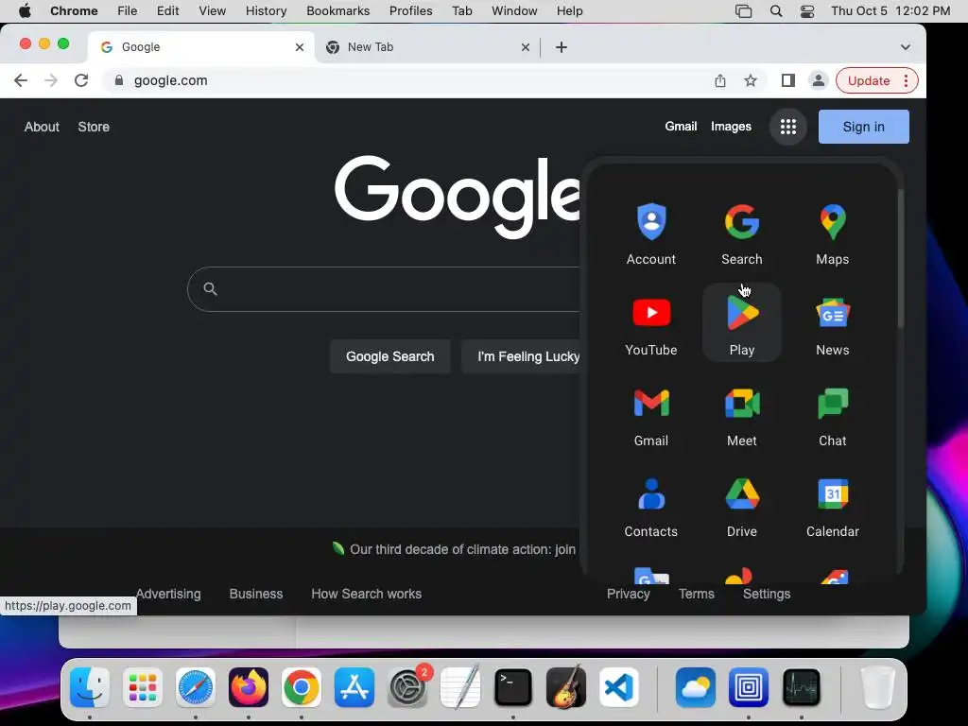Screen dimensions: 968x726
Task: View site information via lock icon
Action: 119,80
